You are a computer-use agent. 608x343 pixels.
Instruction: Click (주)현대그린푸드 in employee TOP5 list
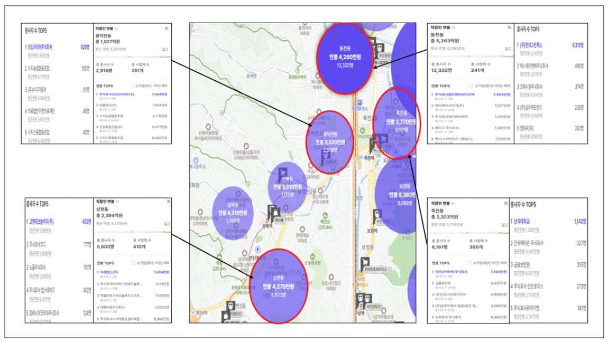(x=531, y=45)
